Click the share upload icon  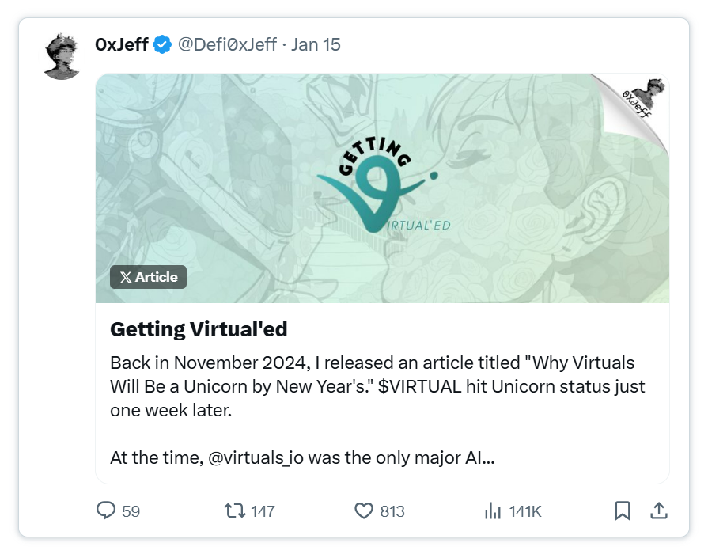coord(658,511)
